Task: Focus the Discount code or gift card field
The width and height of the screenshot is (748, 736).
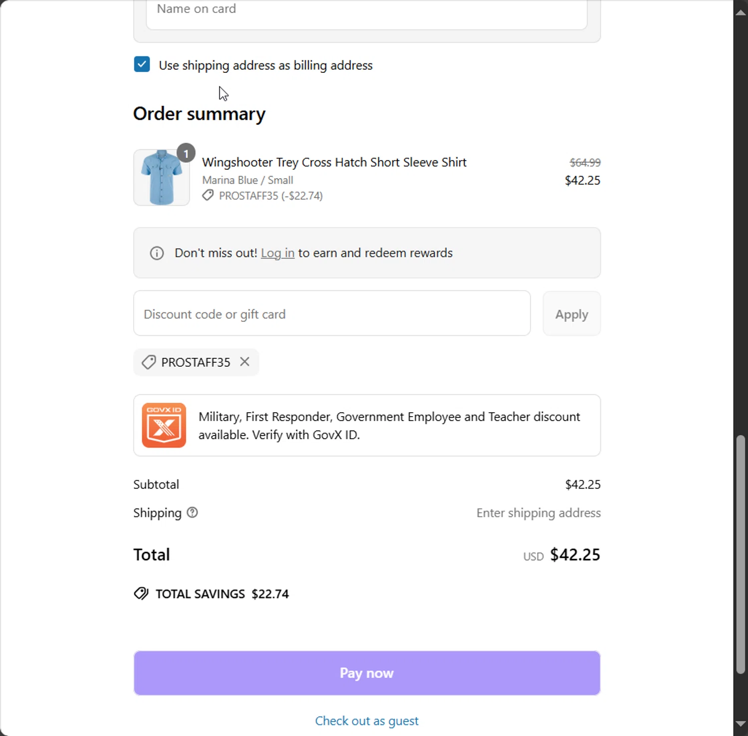Action: pyautogui.click(x=332, y=314)
